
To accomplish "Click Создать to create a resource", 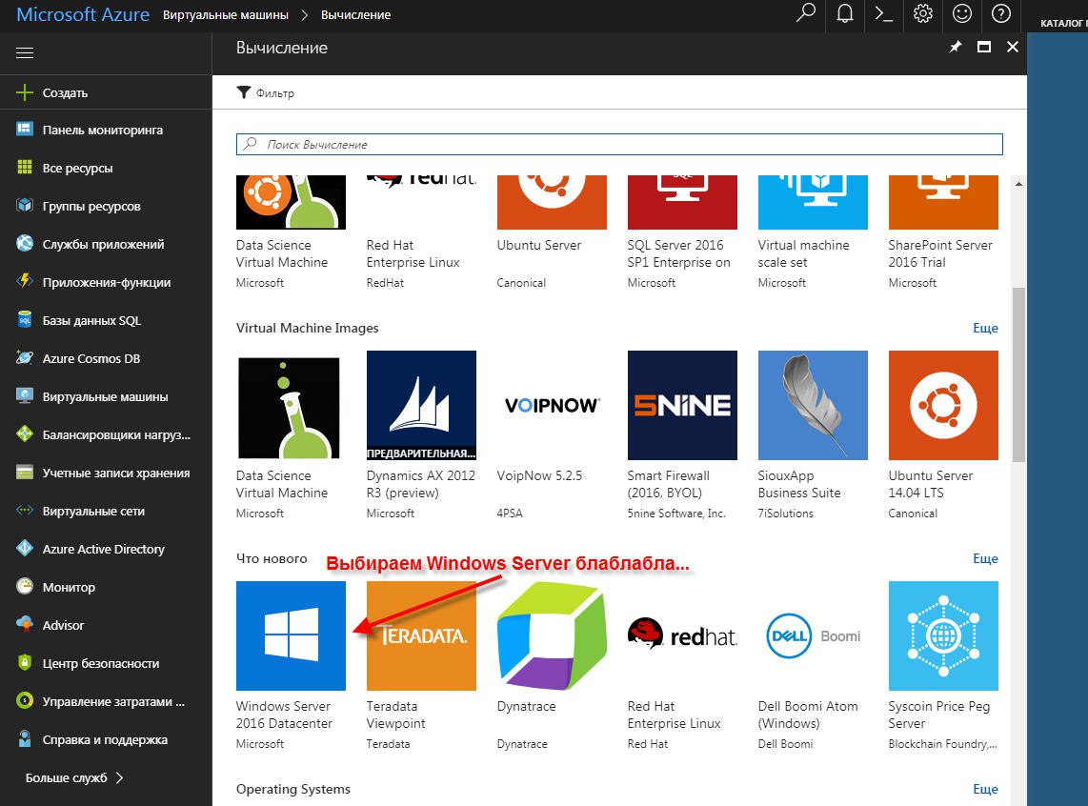I will point(65,93).
